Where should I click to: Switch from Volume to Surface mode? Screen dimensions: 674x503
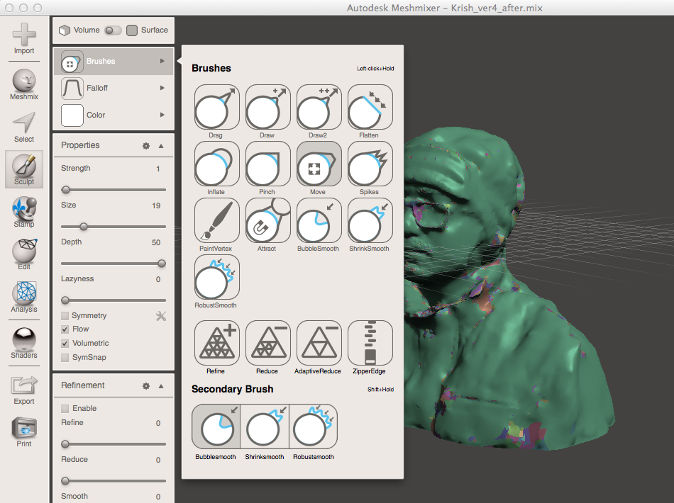pos(133,30)
